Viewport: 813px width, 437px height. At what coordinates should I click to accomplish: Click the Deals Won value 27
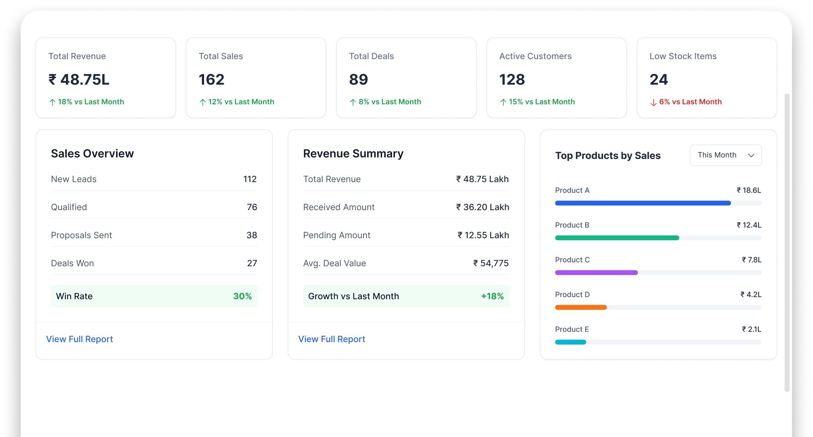tap(252, 264)
